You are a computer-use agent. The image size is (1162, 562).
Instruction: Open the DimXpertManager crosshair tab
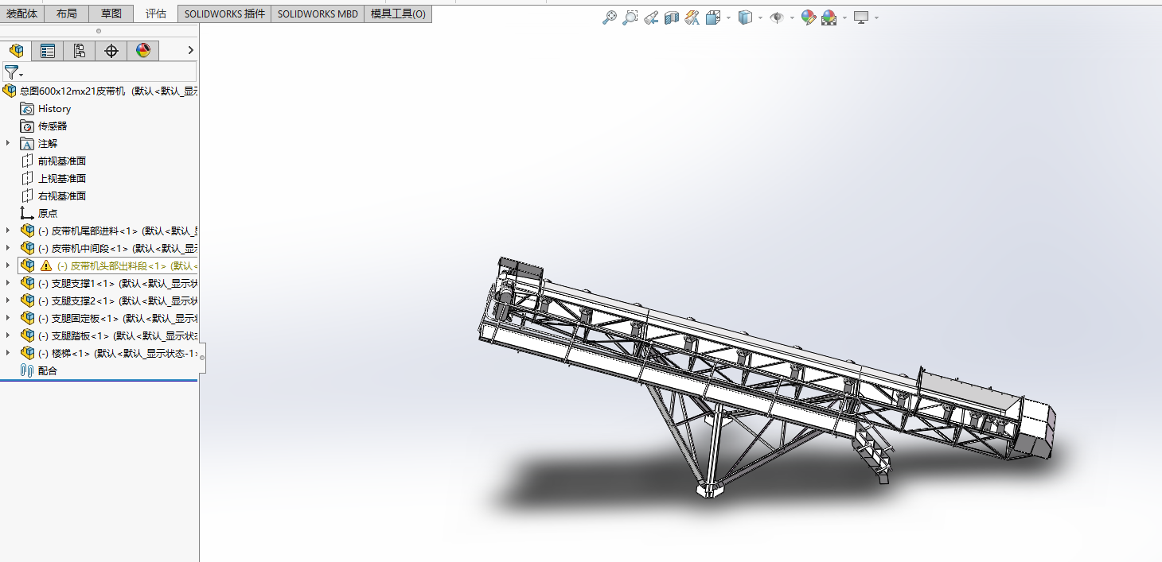(x=111, y=51)
